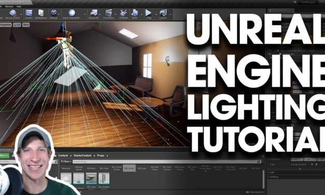The height and width of the screenshot is (195, 325).
Task: Expand the Blueprints dropdown arrow
Action: [100, 15]
